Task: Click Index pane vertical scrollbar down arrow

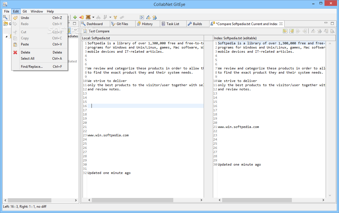Action: point(330,195)
